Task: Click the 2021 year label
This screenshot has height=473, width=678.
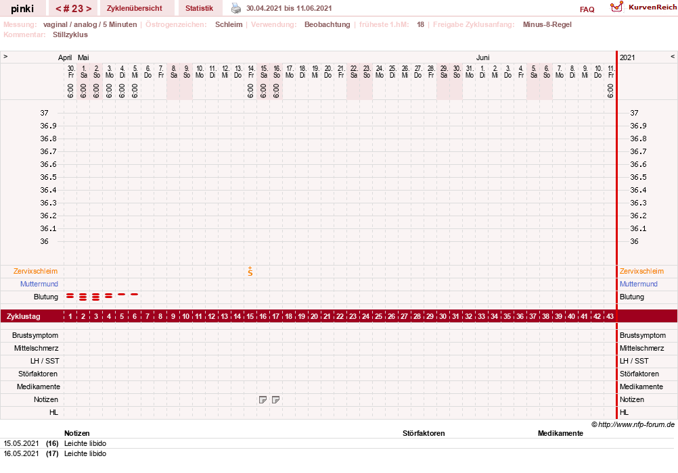Action: [x=627, y=58]
